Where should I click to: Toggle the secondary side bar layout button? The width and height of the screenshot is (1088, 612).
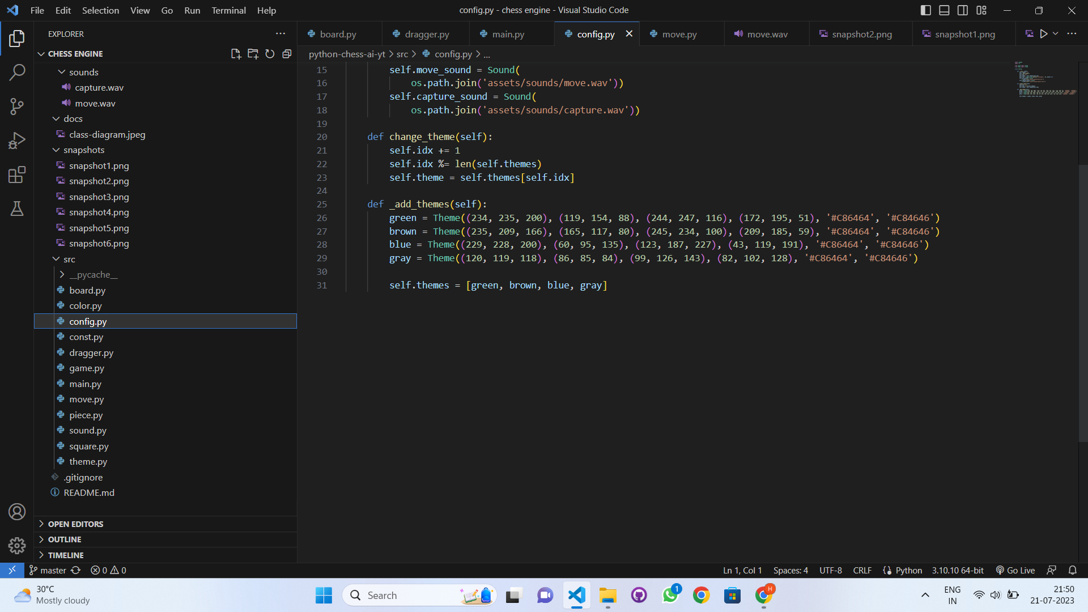(x=963, y=10)
